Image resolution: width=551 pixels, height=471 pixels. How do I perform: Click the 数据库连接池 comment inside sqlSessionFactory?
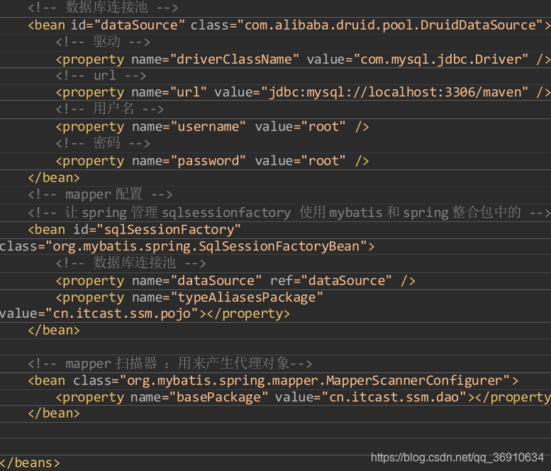click(x=130, y=263)
